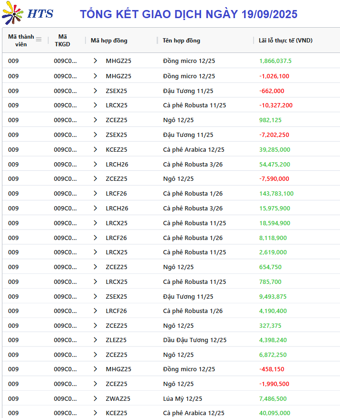Expand the ZLEZ25 Dầu Đậu Tương row
Screen dimensions: 340x418
click(96, 340)
